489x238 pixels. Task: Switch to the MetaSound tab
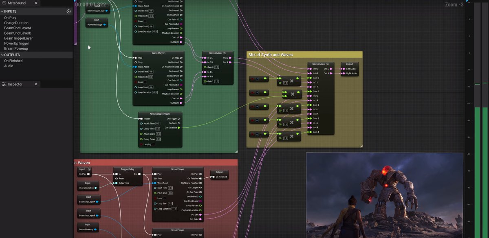click(x=16, y=3)
